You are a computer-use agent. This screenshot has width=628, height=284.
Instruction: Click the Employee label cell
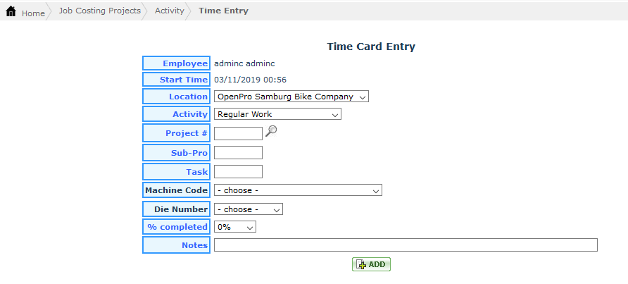pyautogui.click(x=176, y=63)
